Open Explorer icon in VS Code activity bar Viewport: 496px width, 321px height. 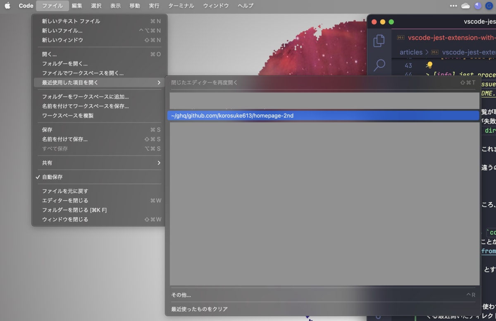pyautogui.click(x=379, y=41)
